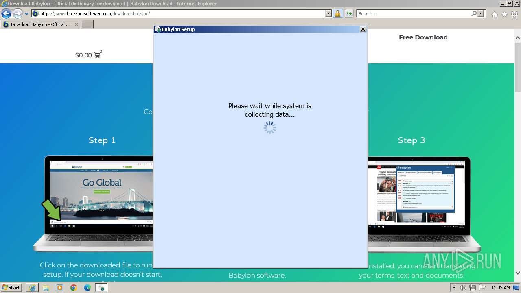Open the search provider dropdown arrow

[x=481, y=14]
